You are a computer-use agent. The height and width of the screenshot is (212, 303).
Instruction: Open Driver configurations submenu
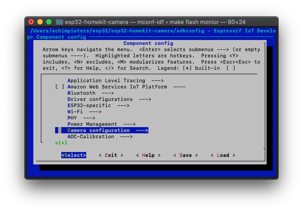pos(109,99)
